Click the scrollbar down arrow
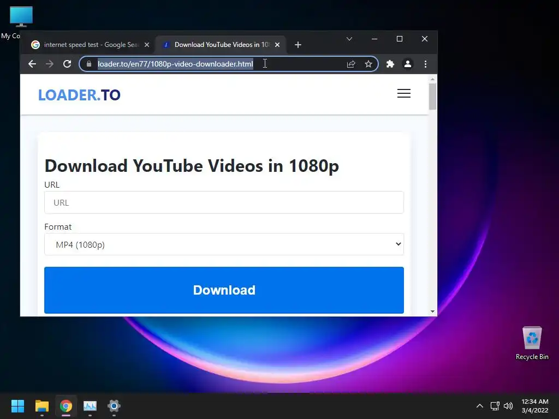This screenshot has width=559, height=419. tap(432, 312)
